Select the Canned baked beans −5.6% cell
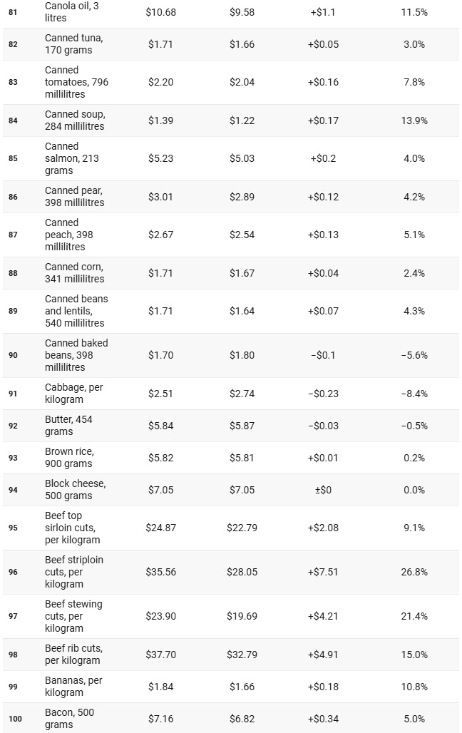 tap(414, 355)
